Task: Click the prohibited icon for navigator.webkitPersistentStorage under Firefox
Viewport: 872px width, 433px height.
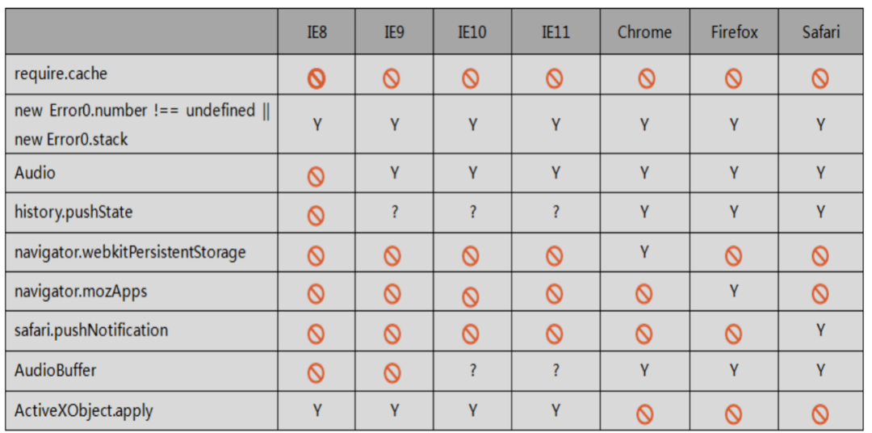Action: (733, 256)
